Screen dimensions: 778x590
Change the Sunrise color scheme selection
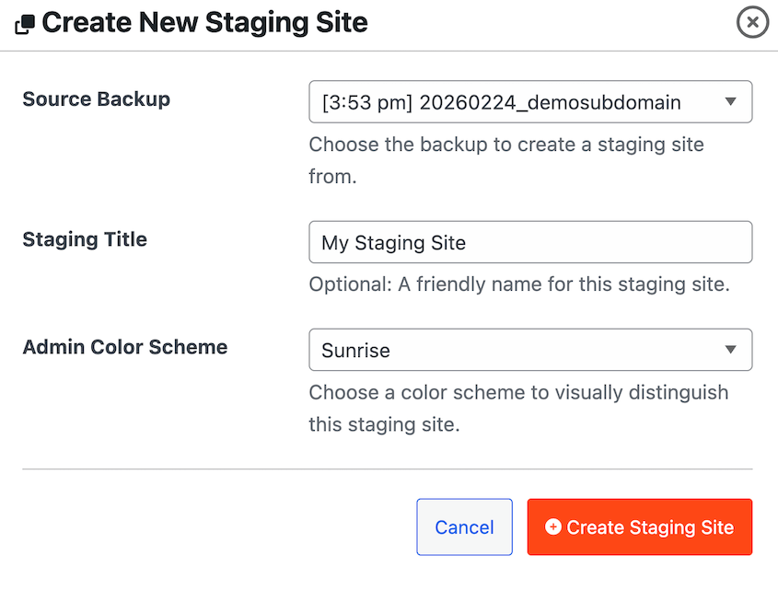[530, 350]
